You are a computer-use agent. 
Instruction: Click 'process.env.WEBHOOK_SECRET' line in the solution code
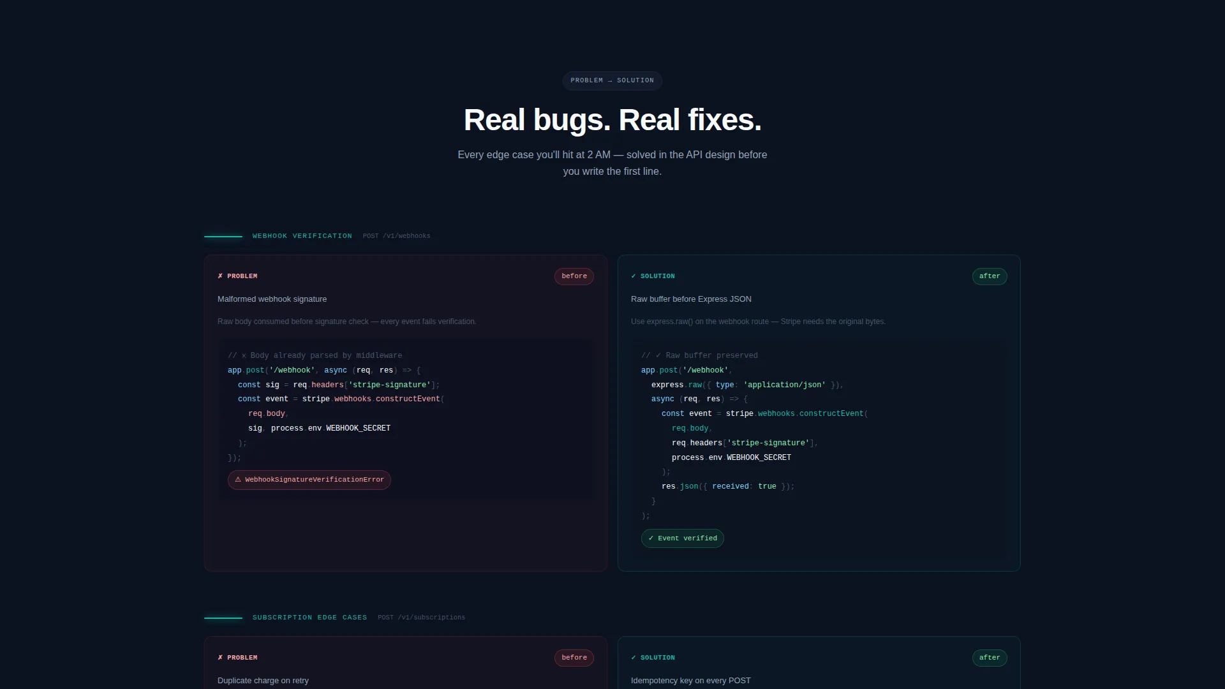[x=731, y=458]
